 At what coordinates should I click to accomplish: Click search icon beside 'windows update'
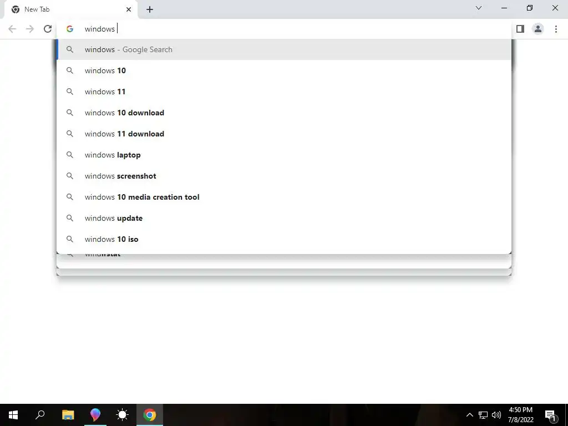(x=70, y=218)
